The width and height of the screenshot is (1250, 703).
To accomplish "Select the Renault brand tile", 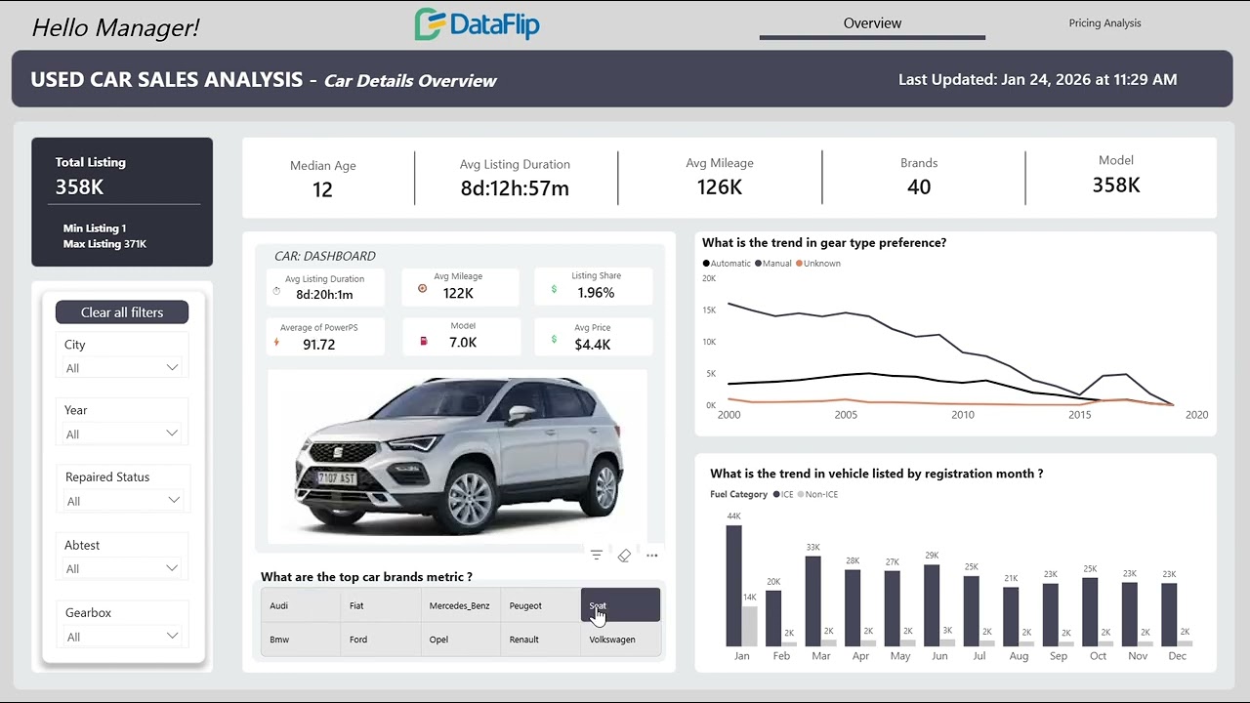I will tap(541, 640).
